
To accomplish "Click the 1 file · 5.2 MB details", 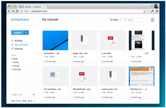I will point(78,92).
